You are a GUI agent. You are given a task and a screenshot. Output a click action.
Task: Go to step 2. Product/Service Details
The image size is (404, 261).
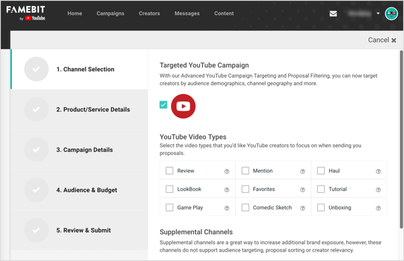(x=79, y=109)
